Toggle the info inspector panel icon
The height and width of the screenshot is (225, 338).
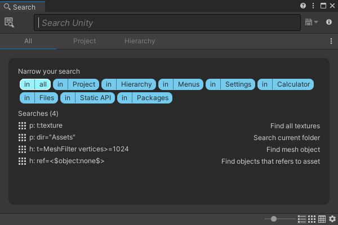[x=329, y=22]
